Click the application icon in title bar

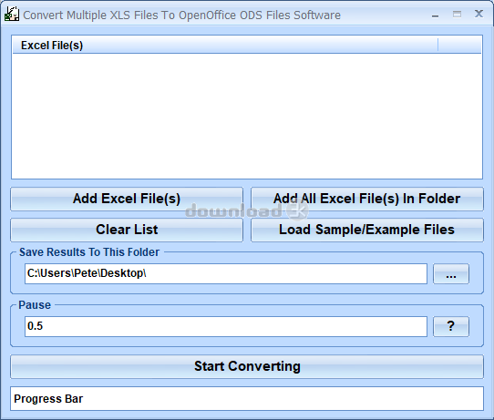tap(11, 15)
